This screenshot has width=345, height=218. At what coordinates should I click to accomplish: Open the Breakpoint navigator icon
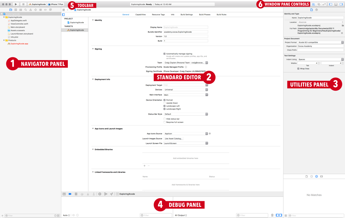[45, 10]
